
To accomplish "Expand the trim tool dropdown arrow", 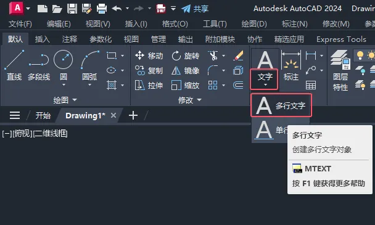I will point(224,55).
